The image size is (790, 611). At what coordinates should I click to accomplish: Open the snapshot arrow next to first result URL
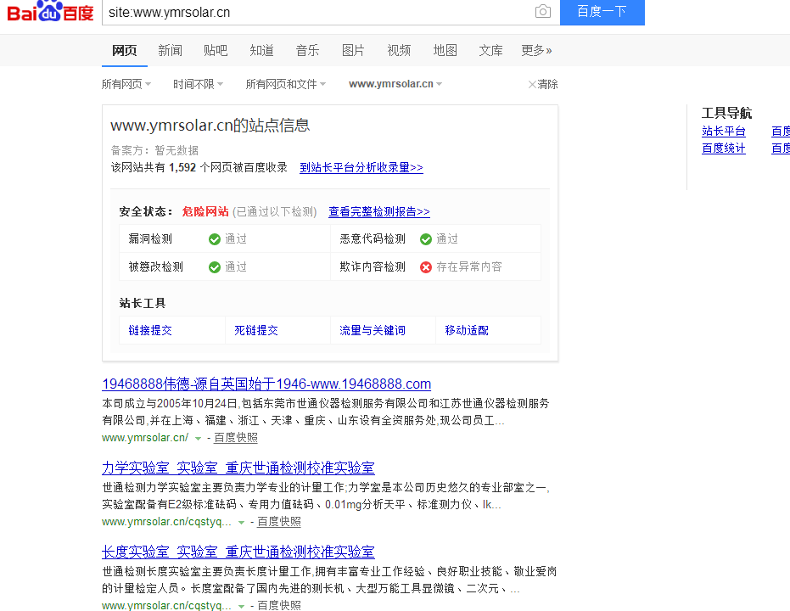pyautogui.click(x=197, y=438)
